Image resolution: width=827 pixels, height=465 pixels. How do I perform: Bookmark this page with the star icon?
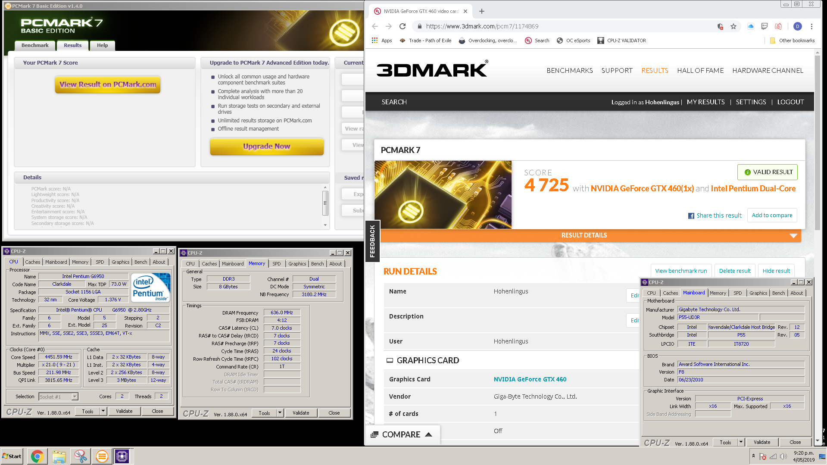click(733, 26)
